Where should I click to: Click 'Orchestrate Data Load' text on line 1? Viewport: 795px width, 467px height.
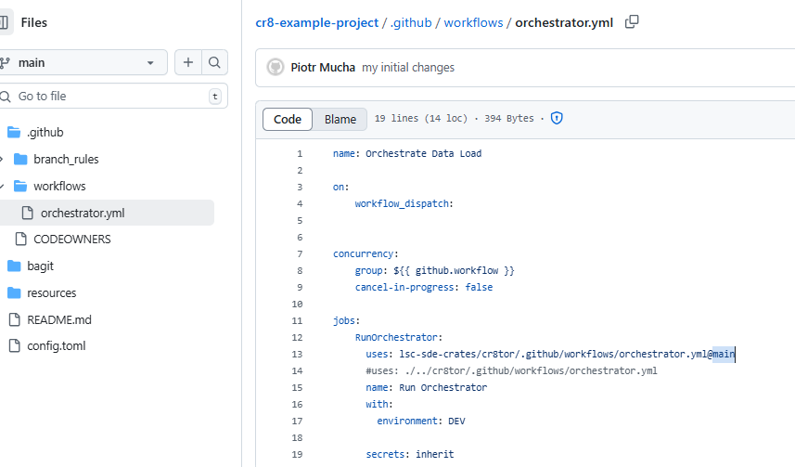pos(423,154)
